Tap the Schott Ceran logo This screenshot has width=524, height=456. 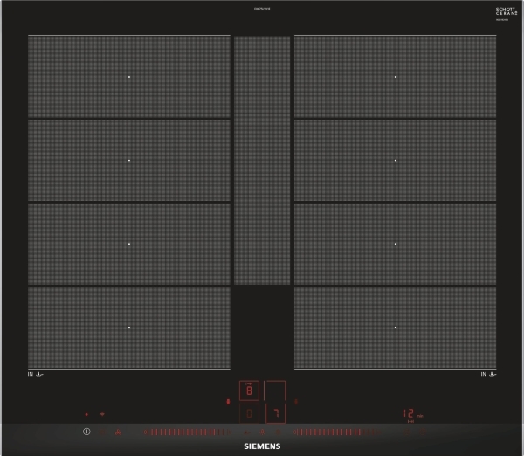tap(481, 16)
